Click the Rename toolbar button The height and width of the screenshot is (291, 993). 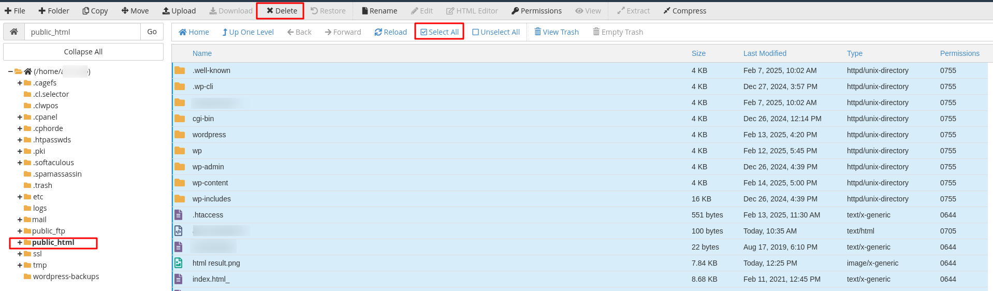pos(379,11)
